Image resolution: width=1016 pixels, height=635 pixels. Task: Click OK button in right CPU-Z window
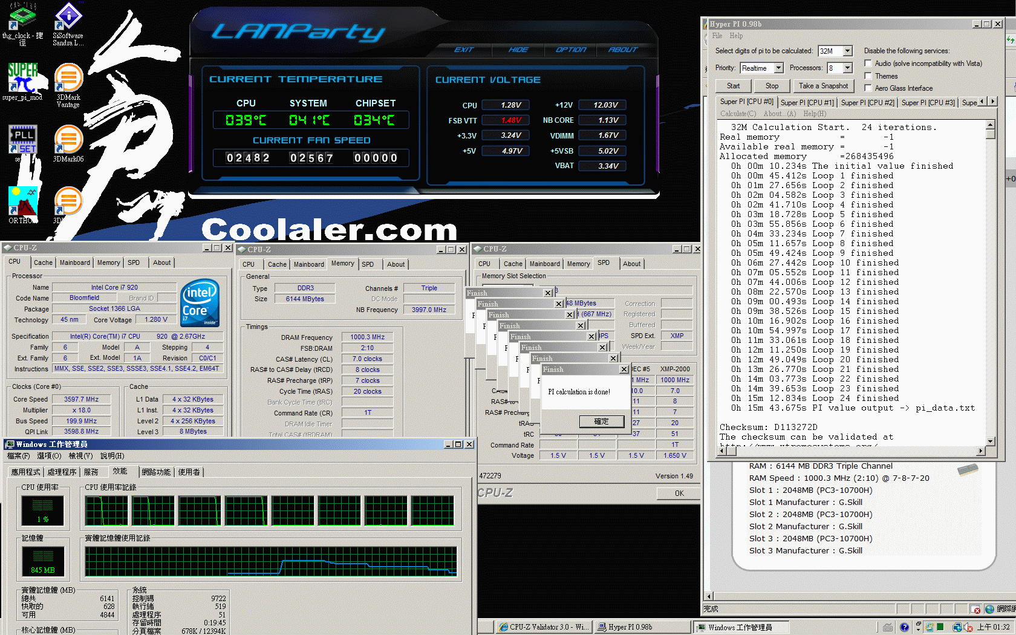click(x=679, y=493)
